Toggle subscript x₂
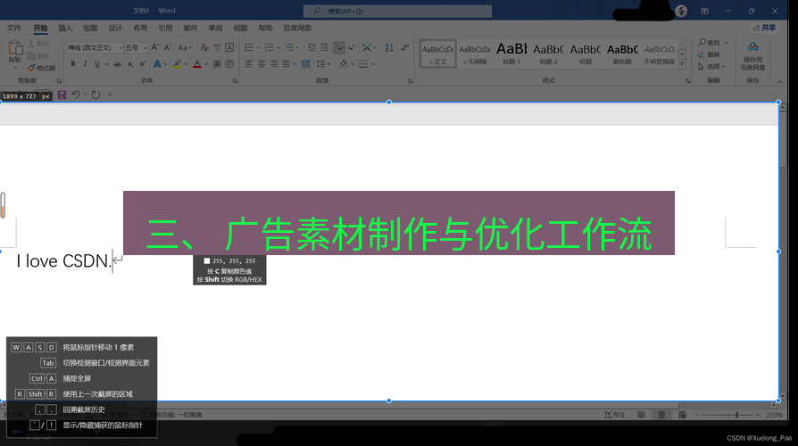Screen dimensions: 798x446 [x=130, y=63]
